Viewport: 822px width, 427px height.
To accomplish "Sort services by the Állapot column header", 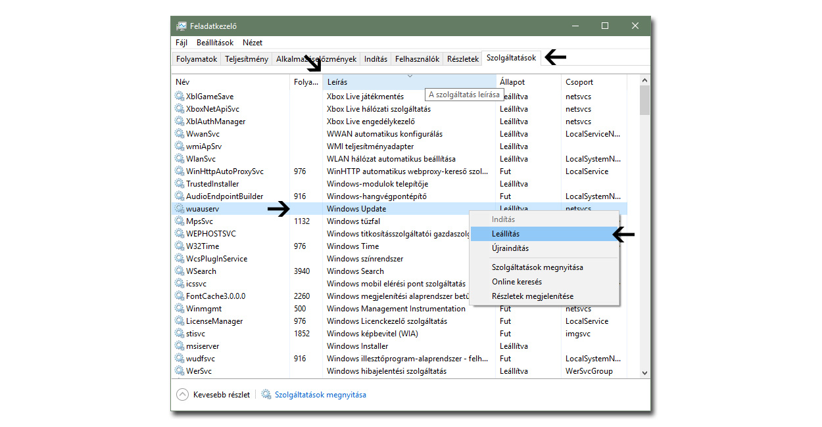I will pyautogui.click(x=512, y=82).
